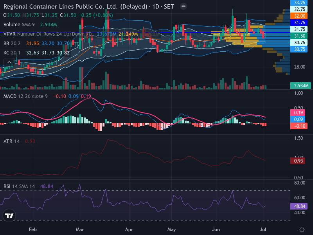Viewport: 313px width, 235px height.
Task: Click the Jun label on time axis
Action: [x=216, y=230]
